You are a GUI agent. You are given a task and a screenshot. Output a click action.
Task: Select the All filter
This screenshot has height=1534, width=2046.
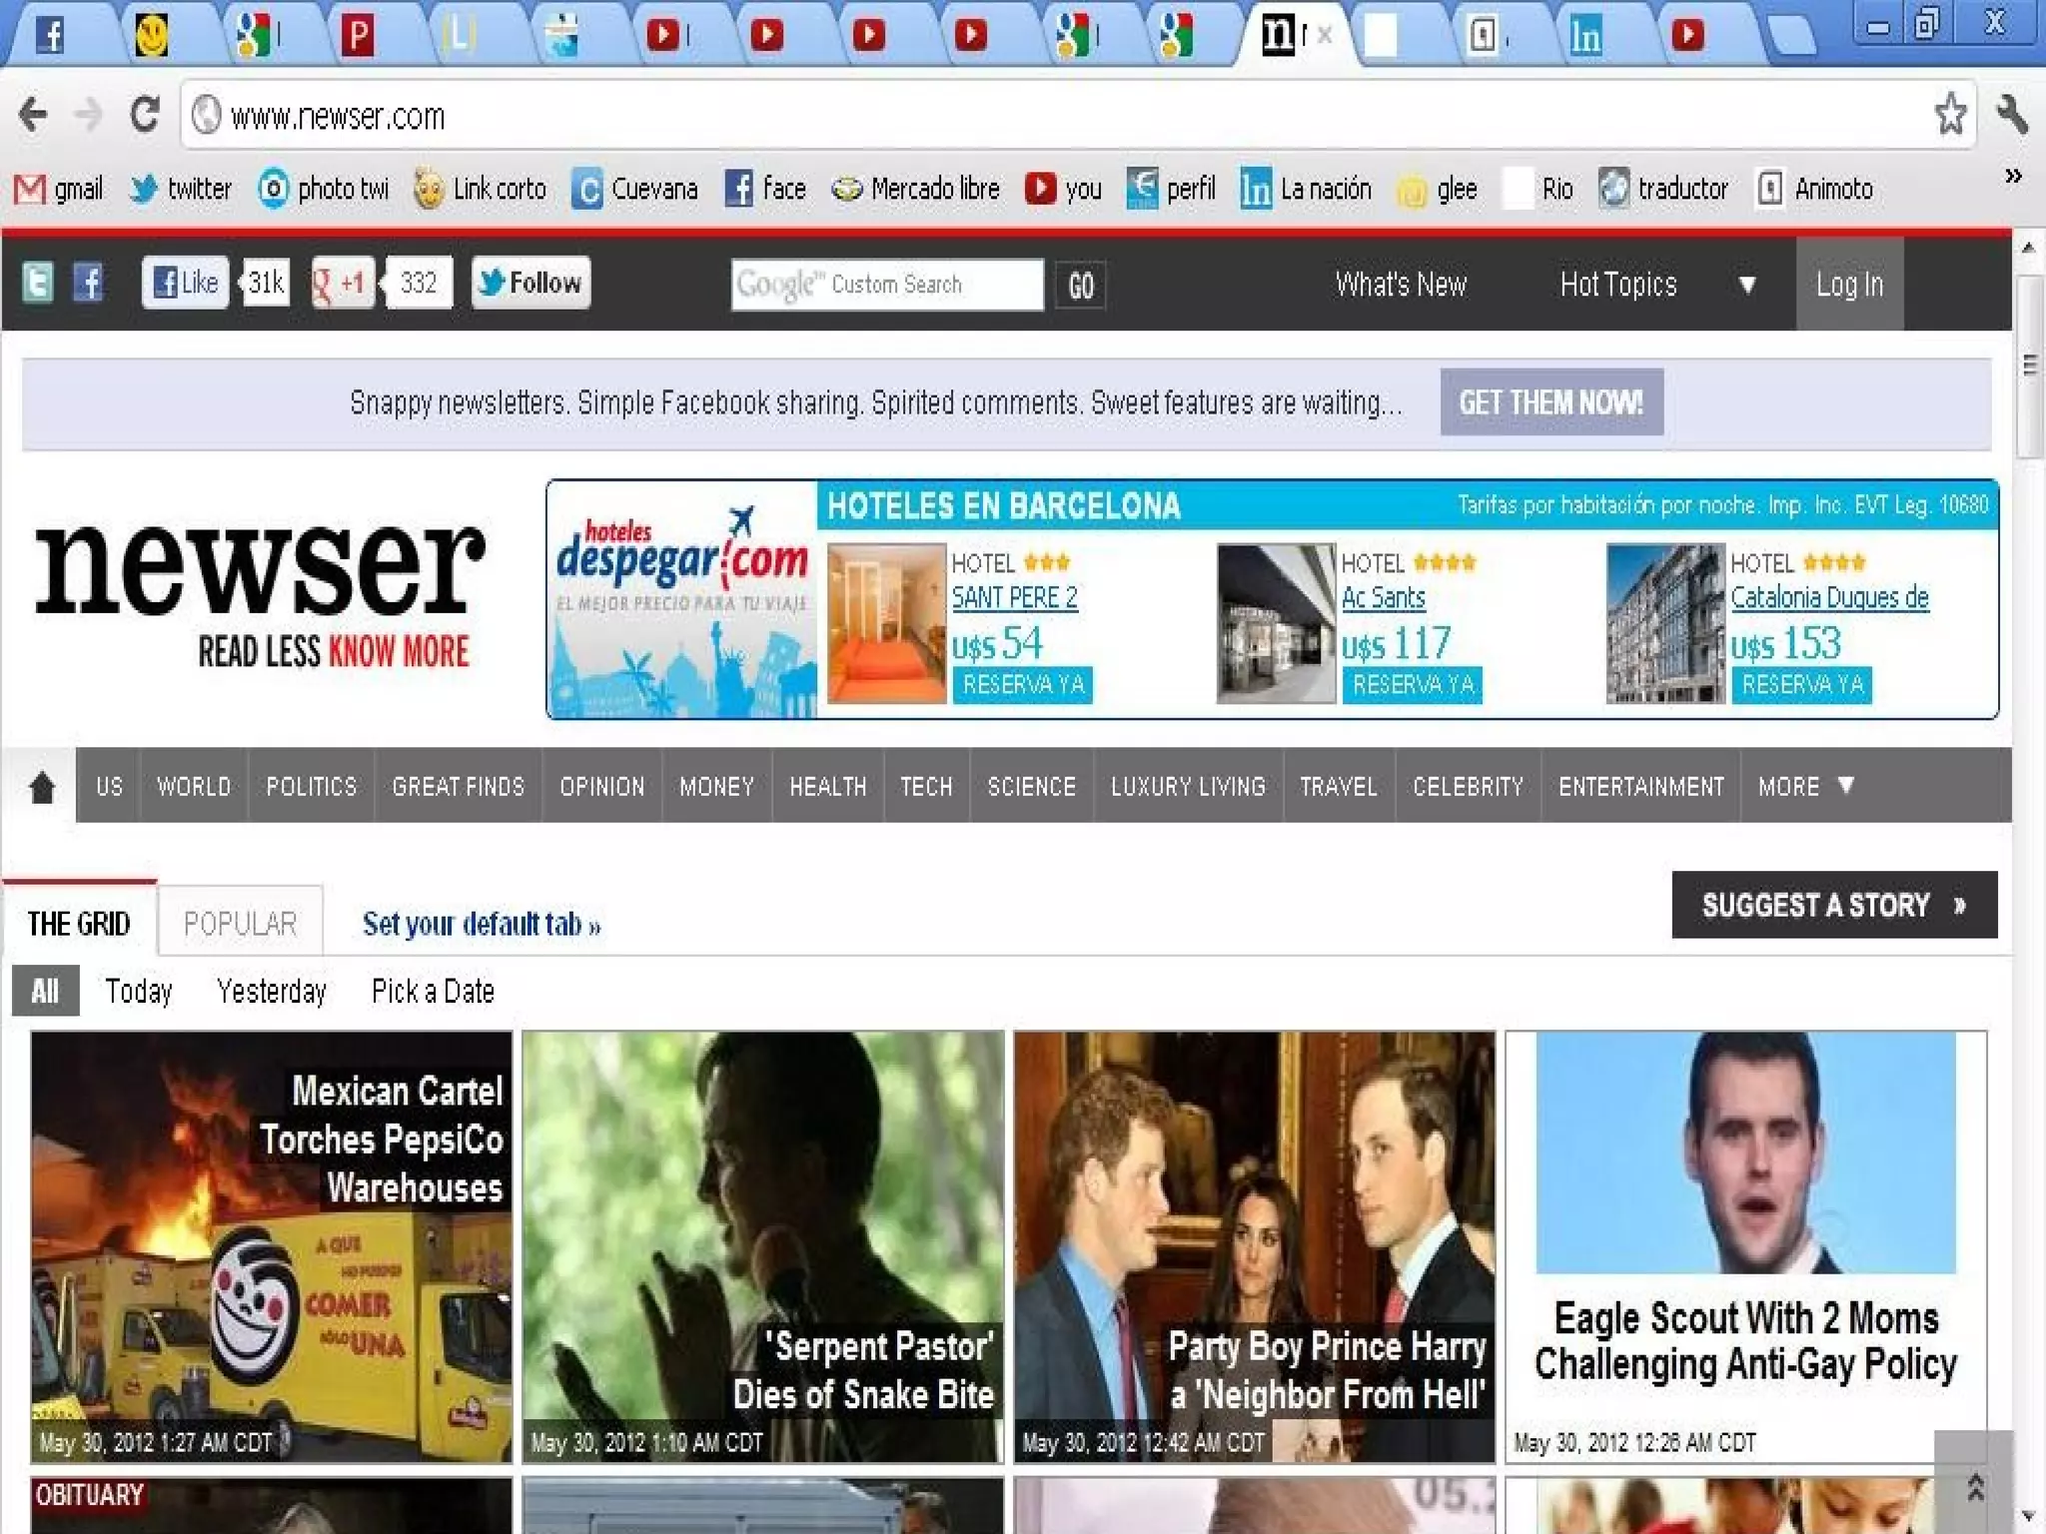(x=45, y=991)
